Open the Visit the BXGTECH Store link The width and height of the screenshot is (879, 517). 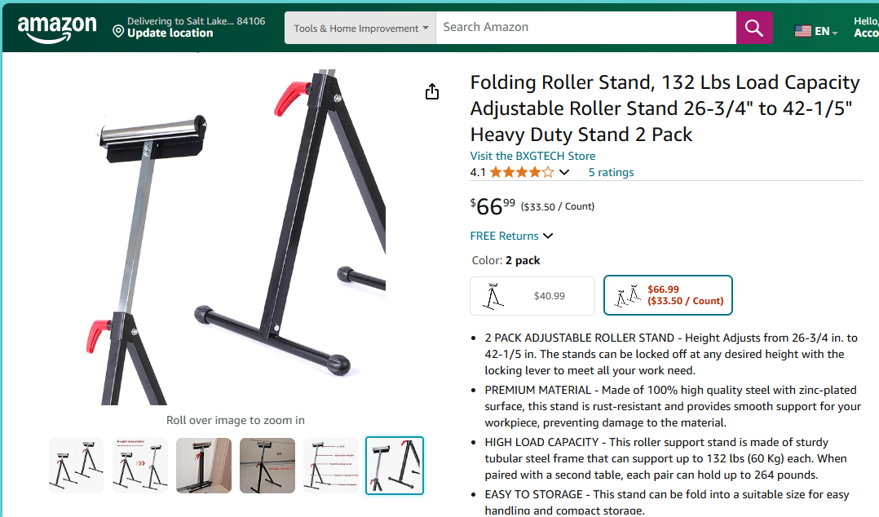532,156
